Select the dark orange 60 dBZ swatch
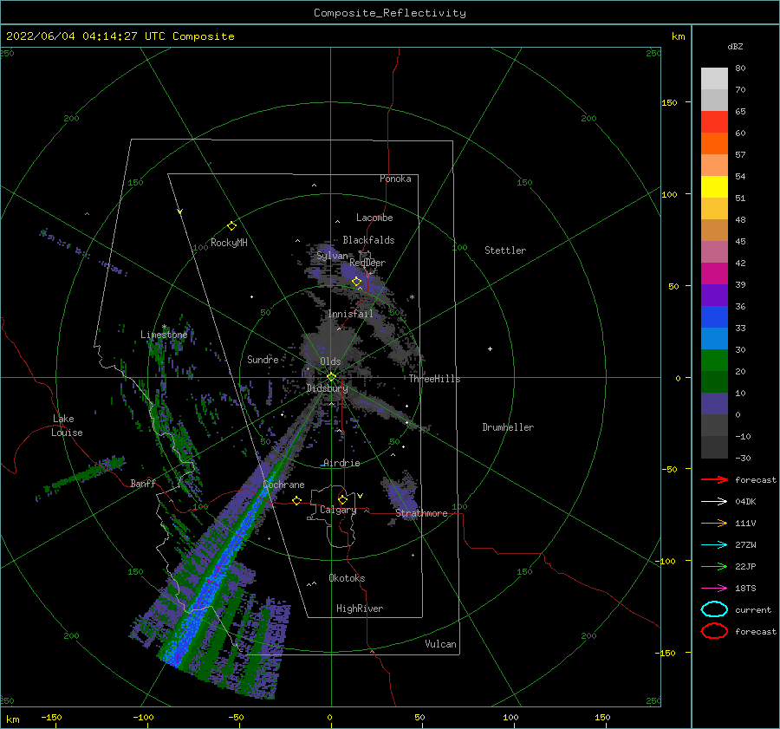 click(x=714, y=143)
